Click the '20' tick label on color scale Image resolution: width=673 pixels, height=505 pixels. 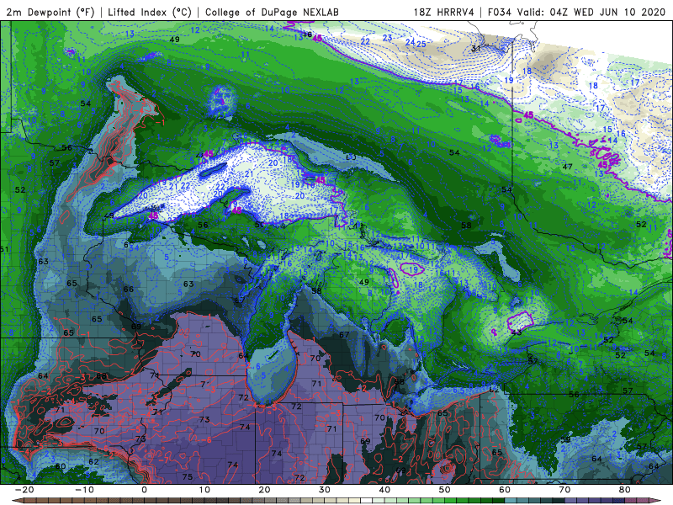click(264, 490)
